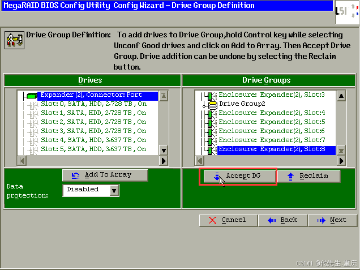
Task: Click the enclosure icon for Slot:3 in Drive Groups
Action: tap(211, 95)
